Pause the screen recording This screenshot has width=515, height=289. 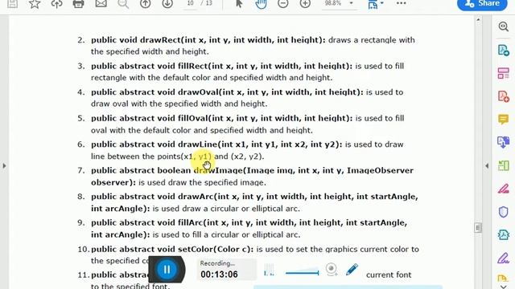(x=167, y=270)
